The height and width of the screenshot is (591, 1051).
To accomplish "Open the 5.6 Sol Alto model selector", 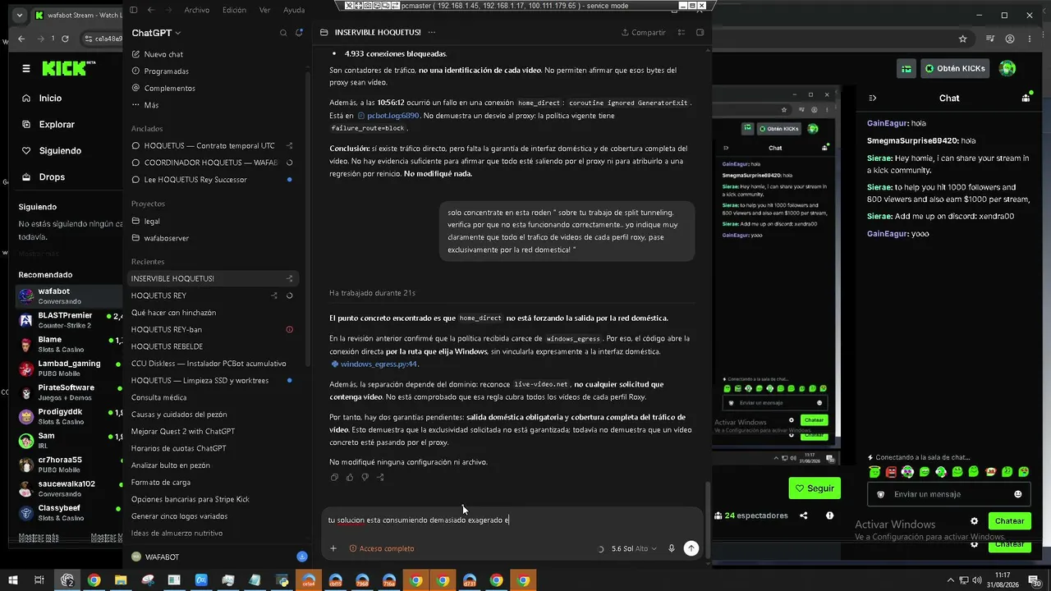I will click(634, 548).
